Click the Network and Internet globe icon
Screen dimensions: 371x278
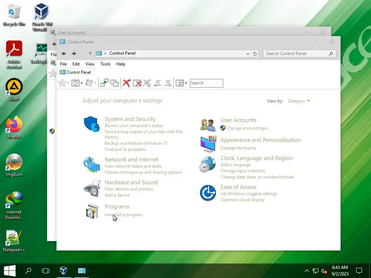point(92,165)
